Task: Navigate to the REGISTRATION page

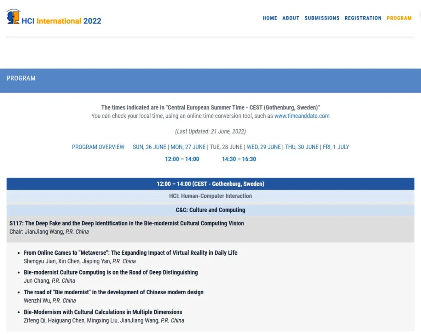Action: click(363, 18)
